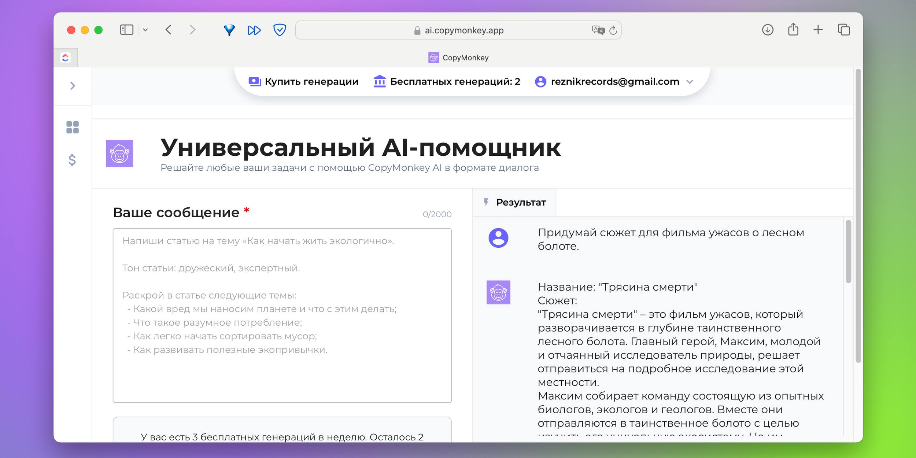Screen dimensions: 916x458
Task: Click the Ваше сообщение label
Action: tap(176, 213)
